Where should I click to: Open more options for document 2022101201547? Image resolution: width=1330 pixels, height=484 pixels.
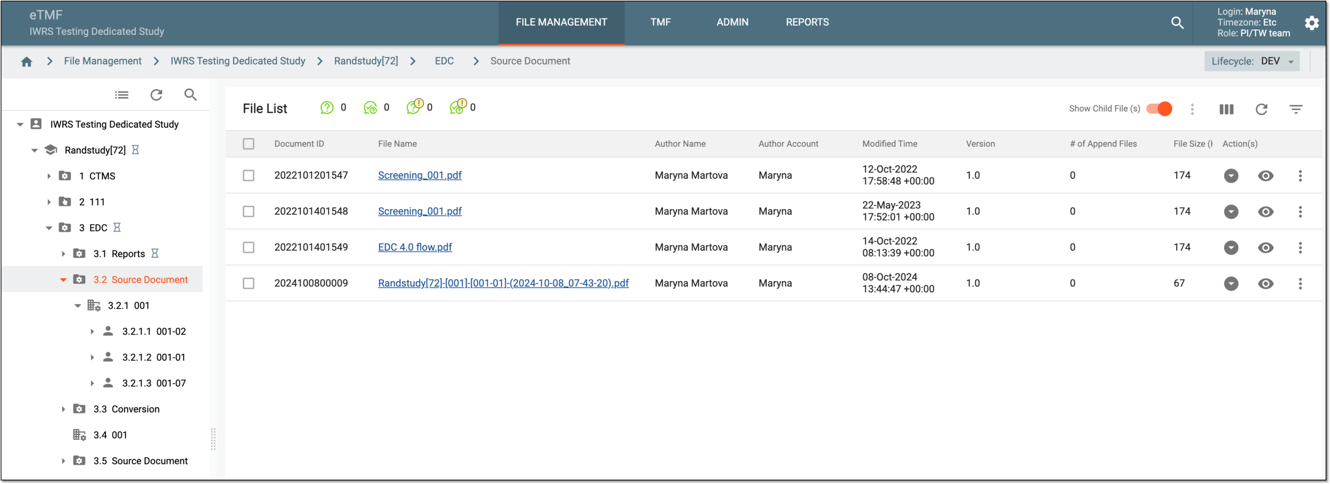[x=1300, y=176]
